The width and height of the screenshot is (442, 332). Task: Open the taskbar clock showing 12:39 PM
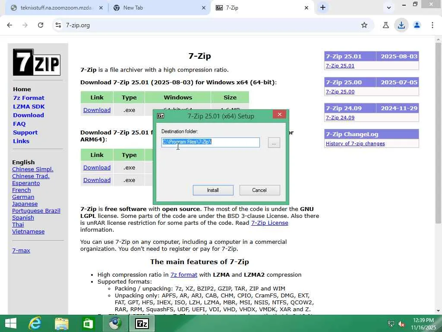pos(423,324)
